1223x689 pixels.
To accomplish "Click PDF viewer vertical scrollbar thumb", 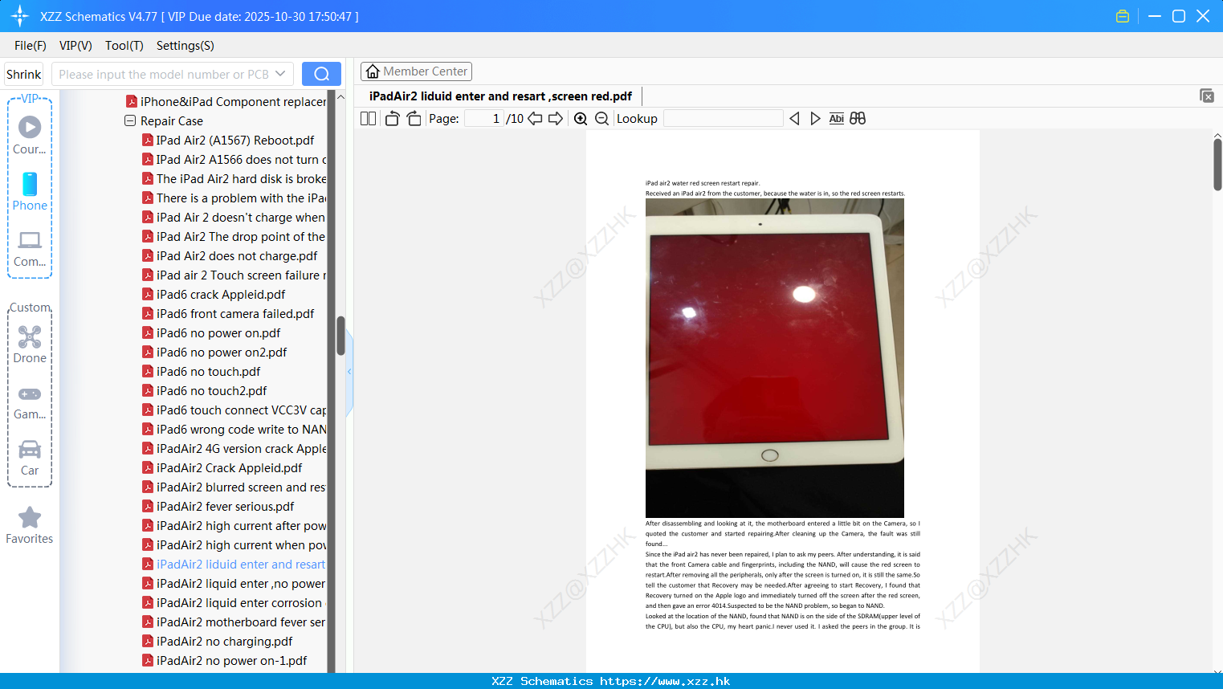I will pos(1217,165).
